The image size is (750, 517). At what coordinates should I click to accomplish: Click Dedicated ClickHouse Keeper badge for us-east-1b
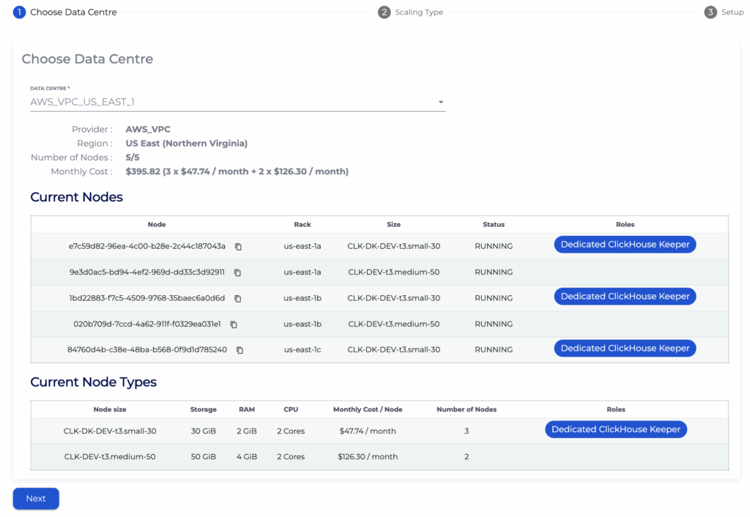click(625, 297)
